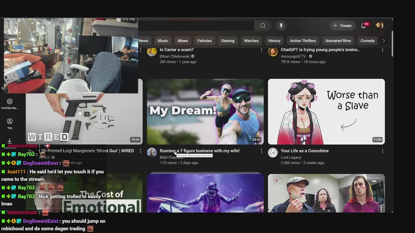Select the Felonies category chip
Viewport: 415px width, 233px height.
205,41
